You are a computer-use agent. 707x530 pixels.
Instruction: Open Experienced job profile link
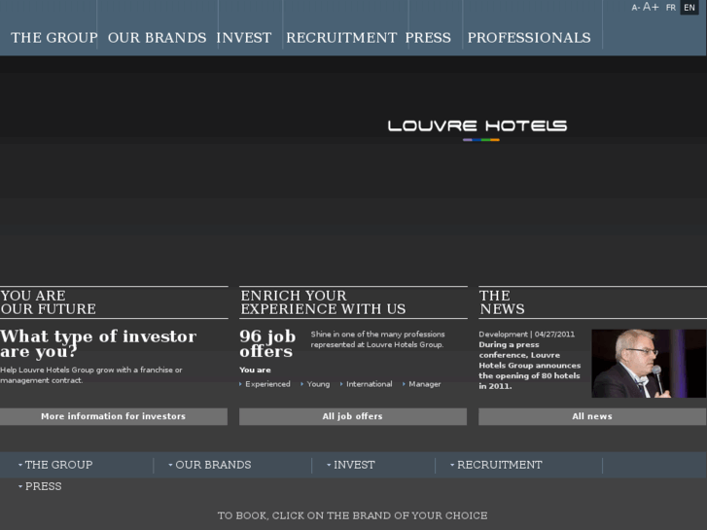point(267,384)
